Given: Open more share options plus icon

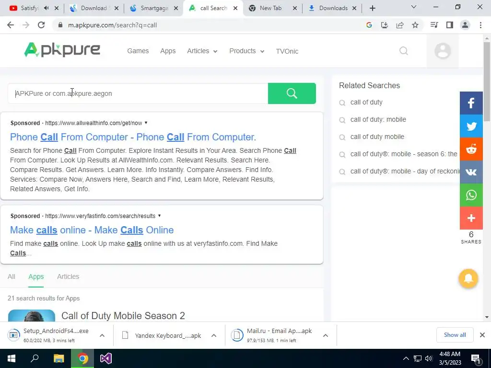Looking at the screenshot, I should coord(471,218).
